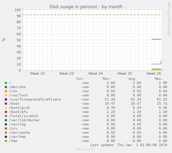This screenshot has width=172, height=153.
Task: Select the /srv legend label
Action: pyautogui.click(x=13, y=128)
